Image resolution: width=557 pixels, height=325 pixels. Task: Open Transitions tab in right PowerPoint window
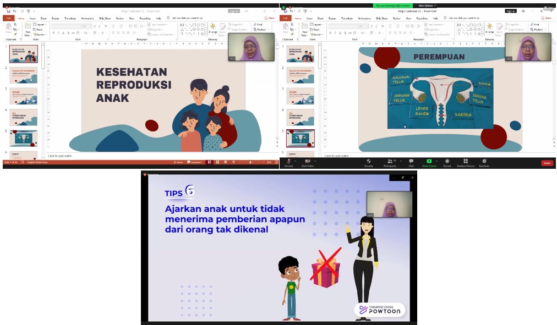pyautogui.click(x=347, y=18)
